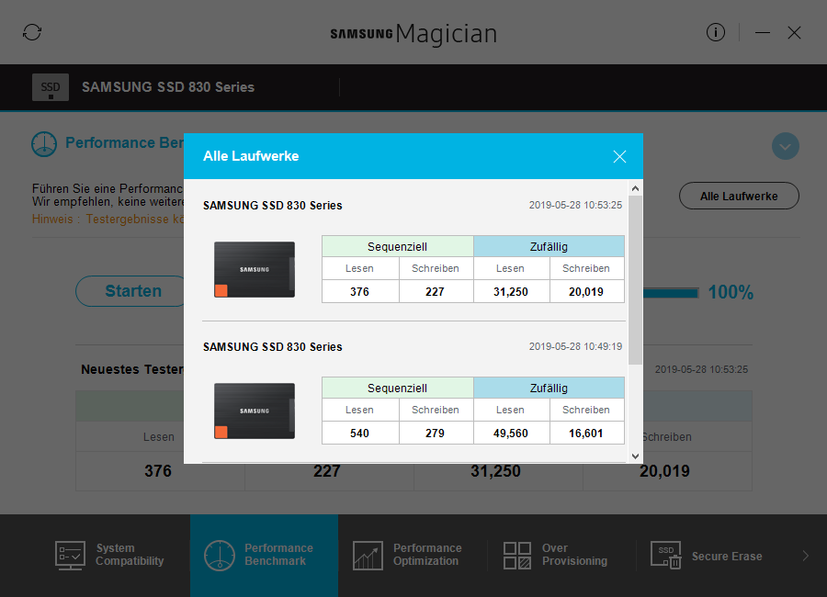Select the Performance Benchmark tab

264,556
